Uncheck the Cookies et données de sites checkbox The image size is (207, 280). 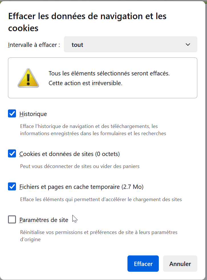coord(12,154)
